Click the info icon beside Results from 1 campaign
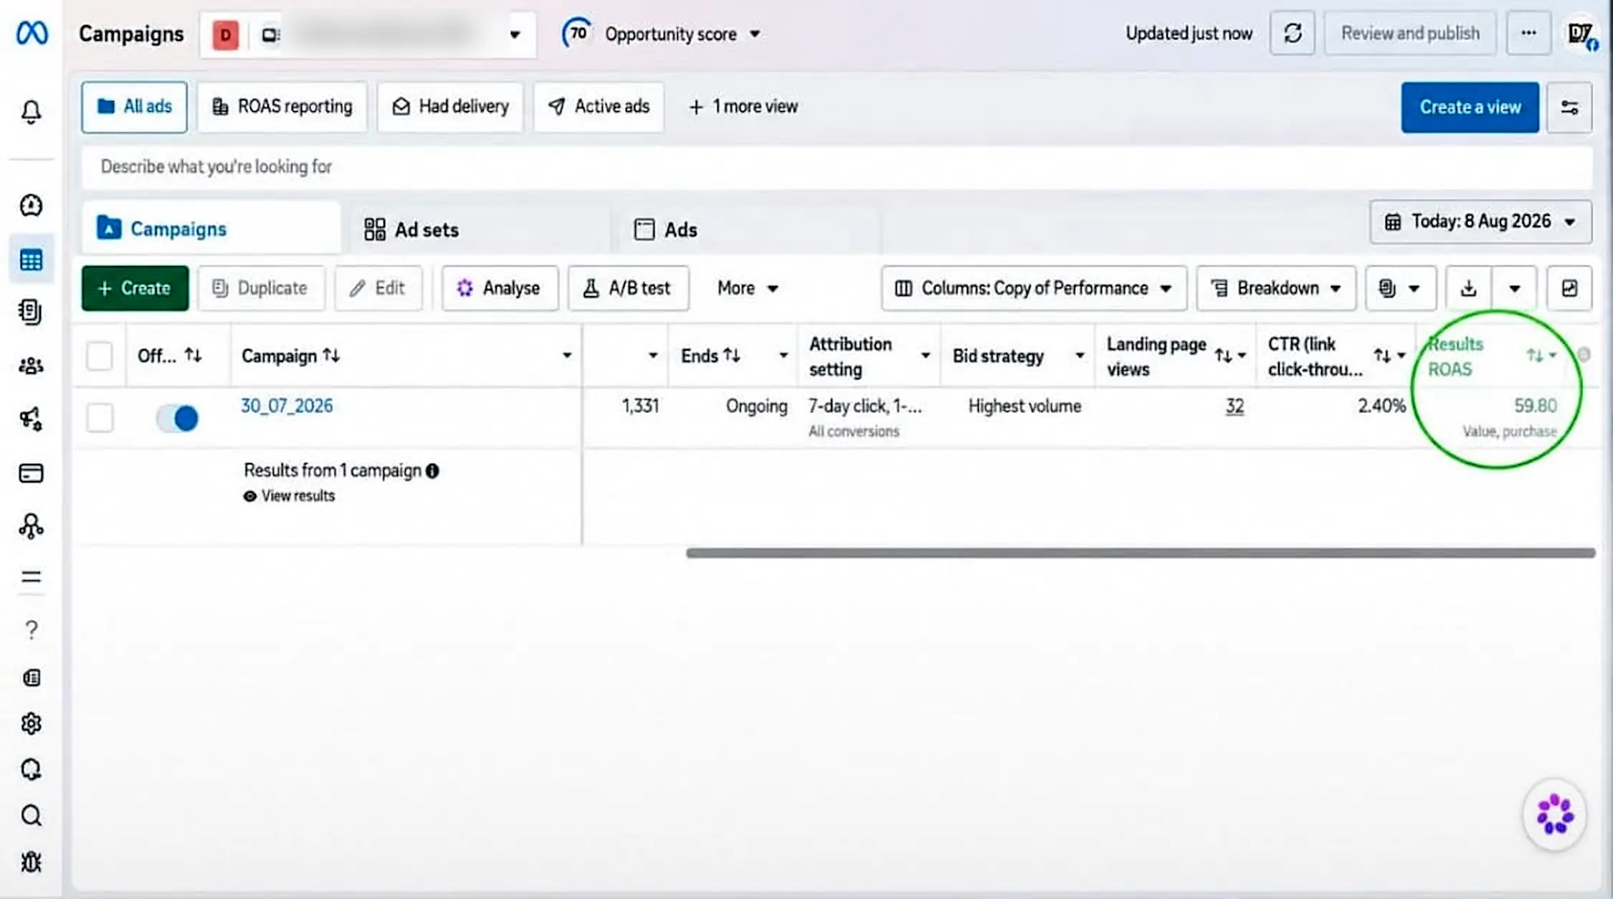This screenshot has height=899, width=1613. tap(432, 471)
